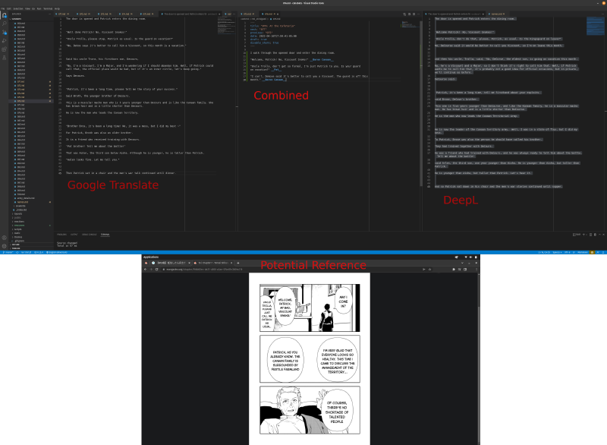Bookmark the page with the star icon
Image resolution: width=607 pixels, height=445 pixels.
(429, 269)
